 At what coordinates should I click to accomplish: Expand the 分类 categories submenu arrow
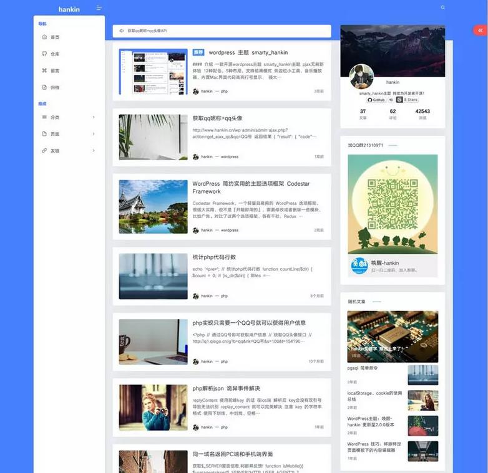point(94,117)
